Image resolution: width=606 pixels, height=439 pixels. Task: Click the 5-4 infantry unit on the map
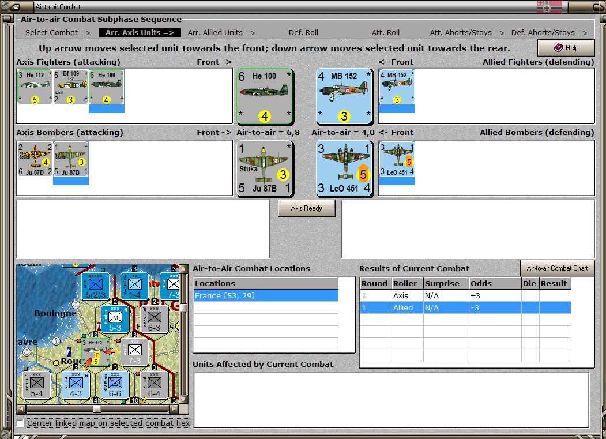pos(37,385)
